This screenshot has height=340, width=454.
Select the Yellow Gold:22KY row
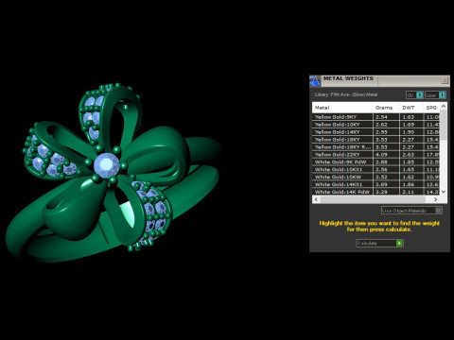[376, 155]
